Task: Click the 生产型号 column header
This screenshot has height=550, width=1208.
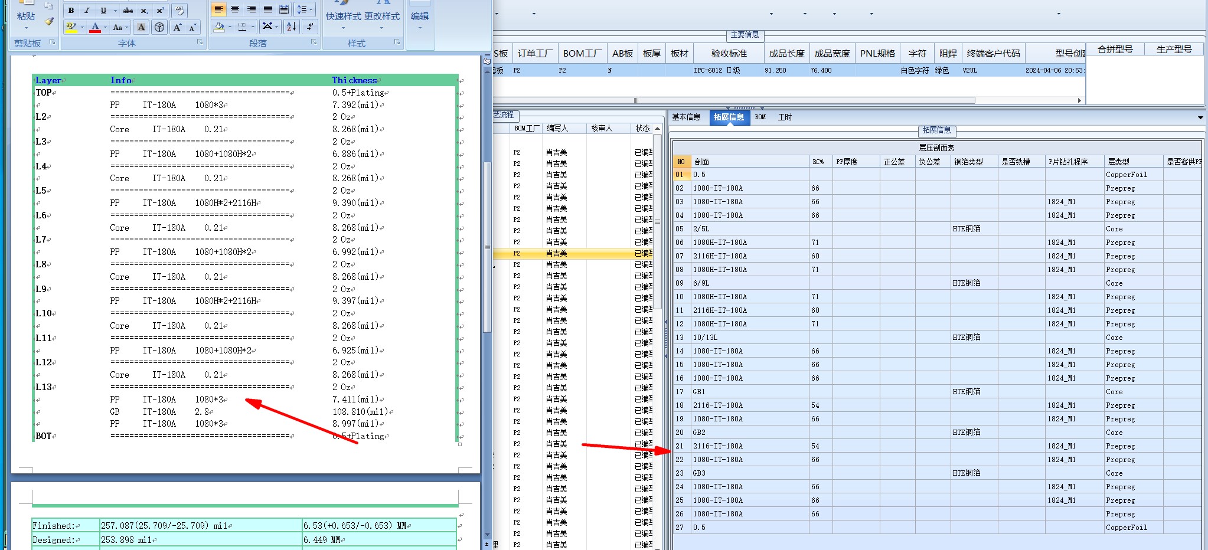Action: pos(1174,50)
